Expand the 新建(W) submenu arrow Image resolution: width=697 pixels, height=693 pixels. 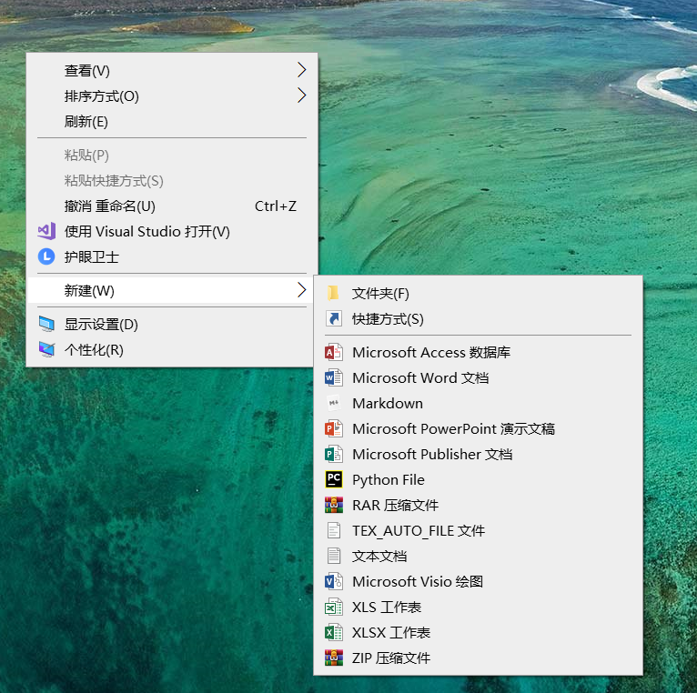coord(302,289)
